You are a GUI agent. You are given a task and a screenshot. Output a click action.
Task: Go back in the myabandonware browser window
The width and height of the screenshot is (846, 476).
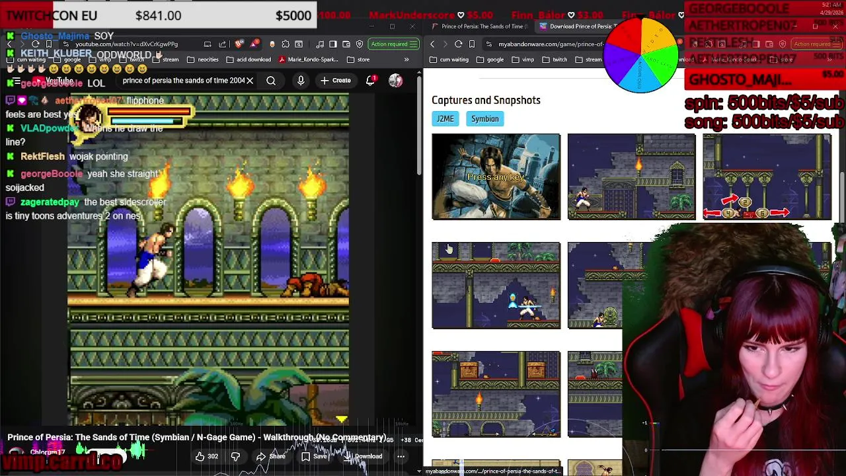tap(432, 44)
